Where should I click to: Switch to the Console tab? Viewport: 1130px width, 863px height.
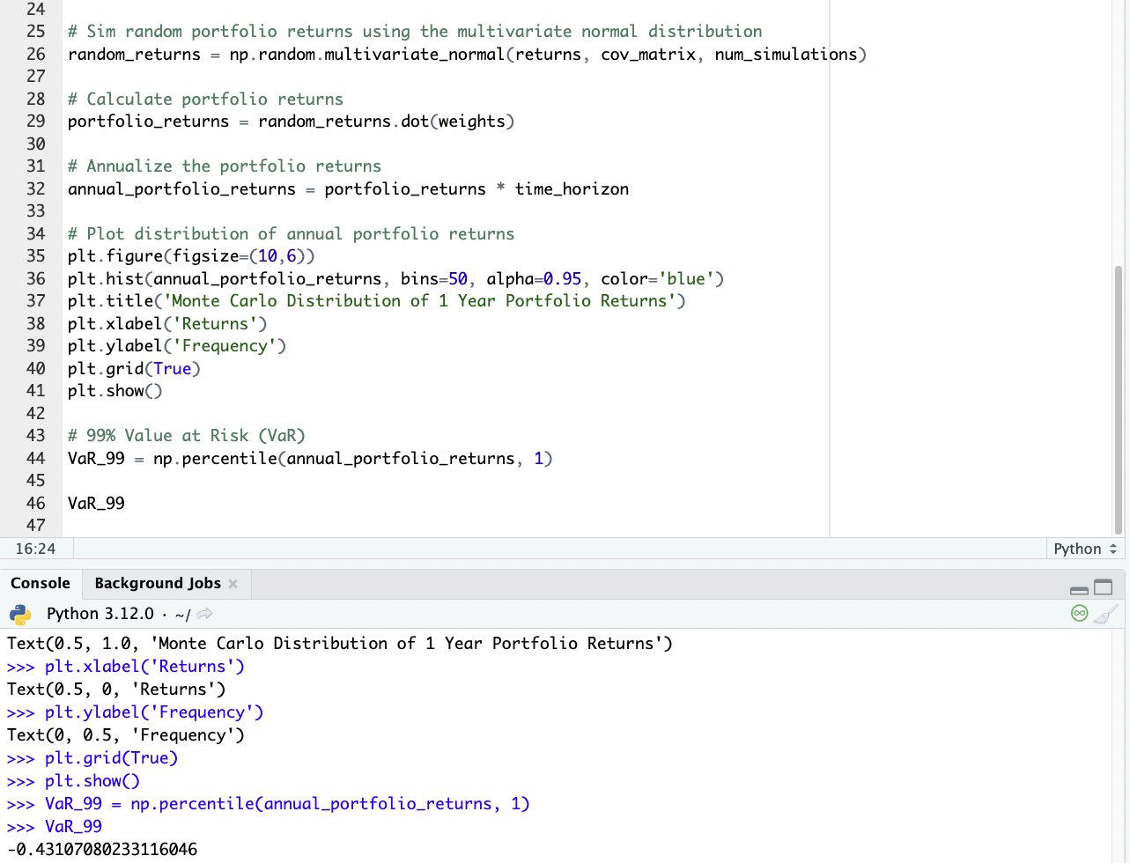41,583
